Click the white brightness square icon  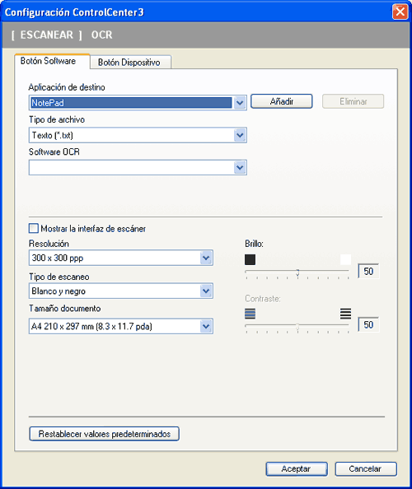(345, 259)
